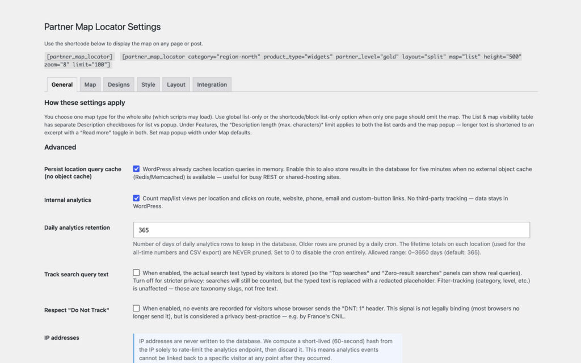Click the "Use the shortcode below" instruction text

click(123, 44)
